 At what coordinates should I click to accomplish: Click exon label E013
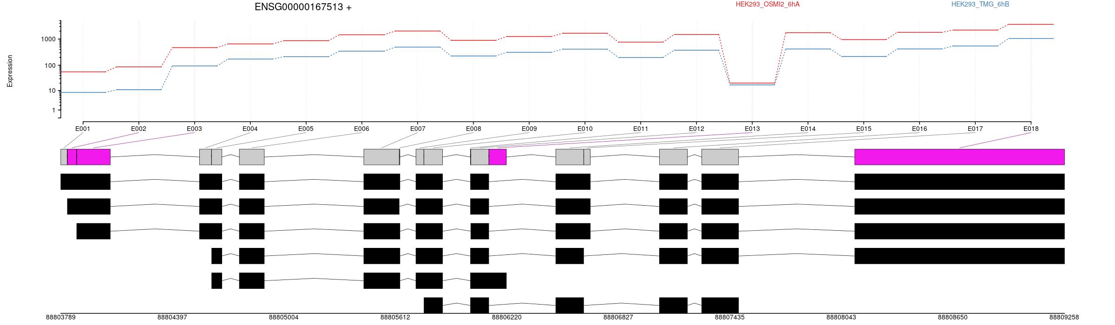point(752,129)
